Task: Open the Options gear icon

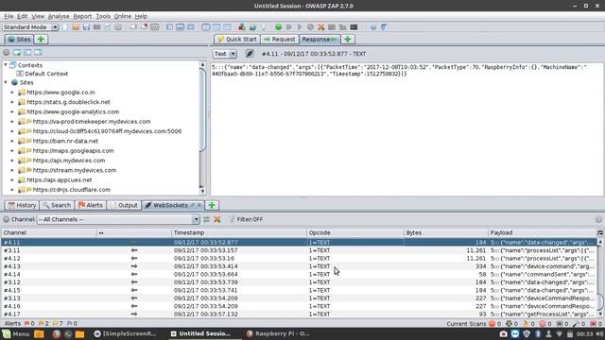Action: pos(118,27)
